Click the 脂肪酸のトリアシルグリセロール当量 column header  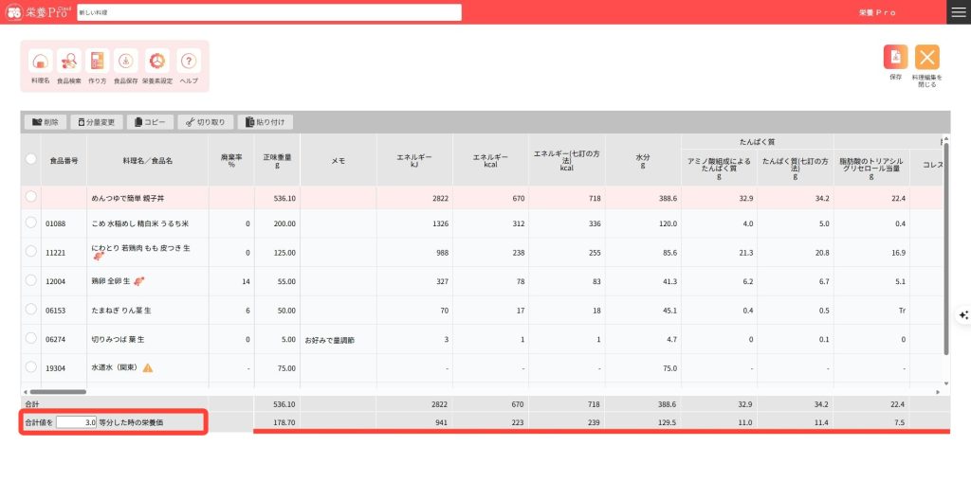click(x=871, y=168)
